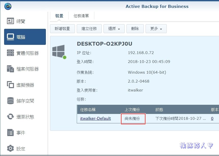
Task: Open the 總覽 overview icon in sidebar
Action: (10, 21)
